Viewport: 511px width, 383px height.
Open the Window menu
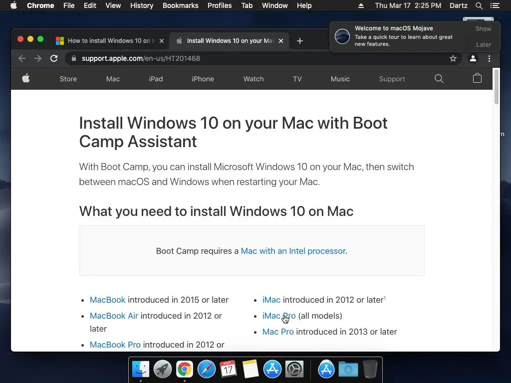pos(275,5)
